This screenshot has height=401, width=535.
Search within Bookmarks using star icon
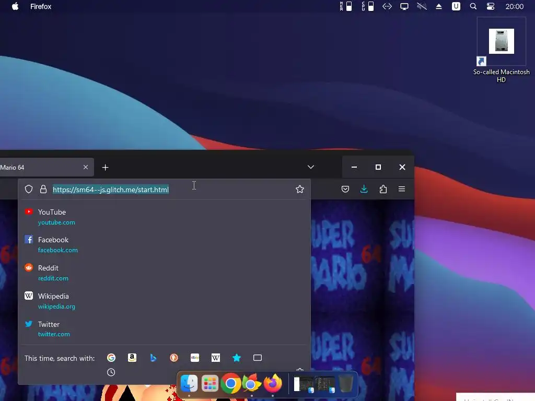pos(237,358)
